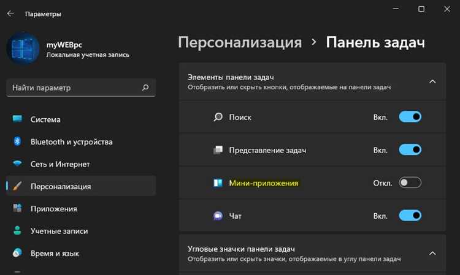The width and height of the screenshot is (460, 275).
Task: Open the Приложения category
Action: [x=81, y=208]
